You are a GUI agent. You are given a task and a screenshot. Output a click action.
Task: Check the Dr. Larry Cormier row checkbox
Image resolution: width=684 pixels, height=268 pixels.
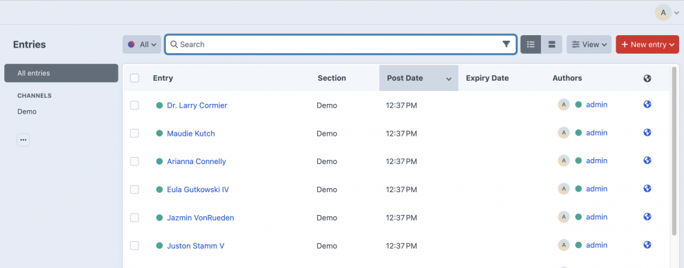(134, 105)
